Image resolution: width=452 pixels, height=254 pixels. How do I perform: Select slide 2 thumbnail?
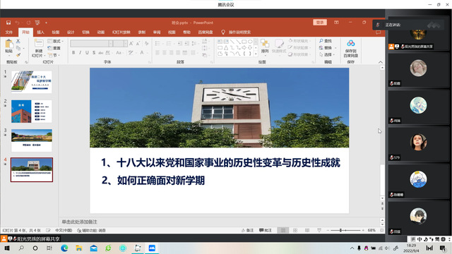pyautogui.click(x=32, y=111)
